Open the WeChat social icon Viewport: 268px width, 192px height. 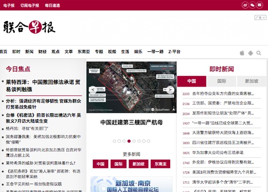pos(252,5)
